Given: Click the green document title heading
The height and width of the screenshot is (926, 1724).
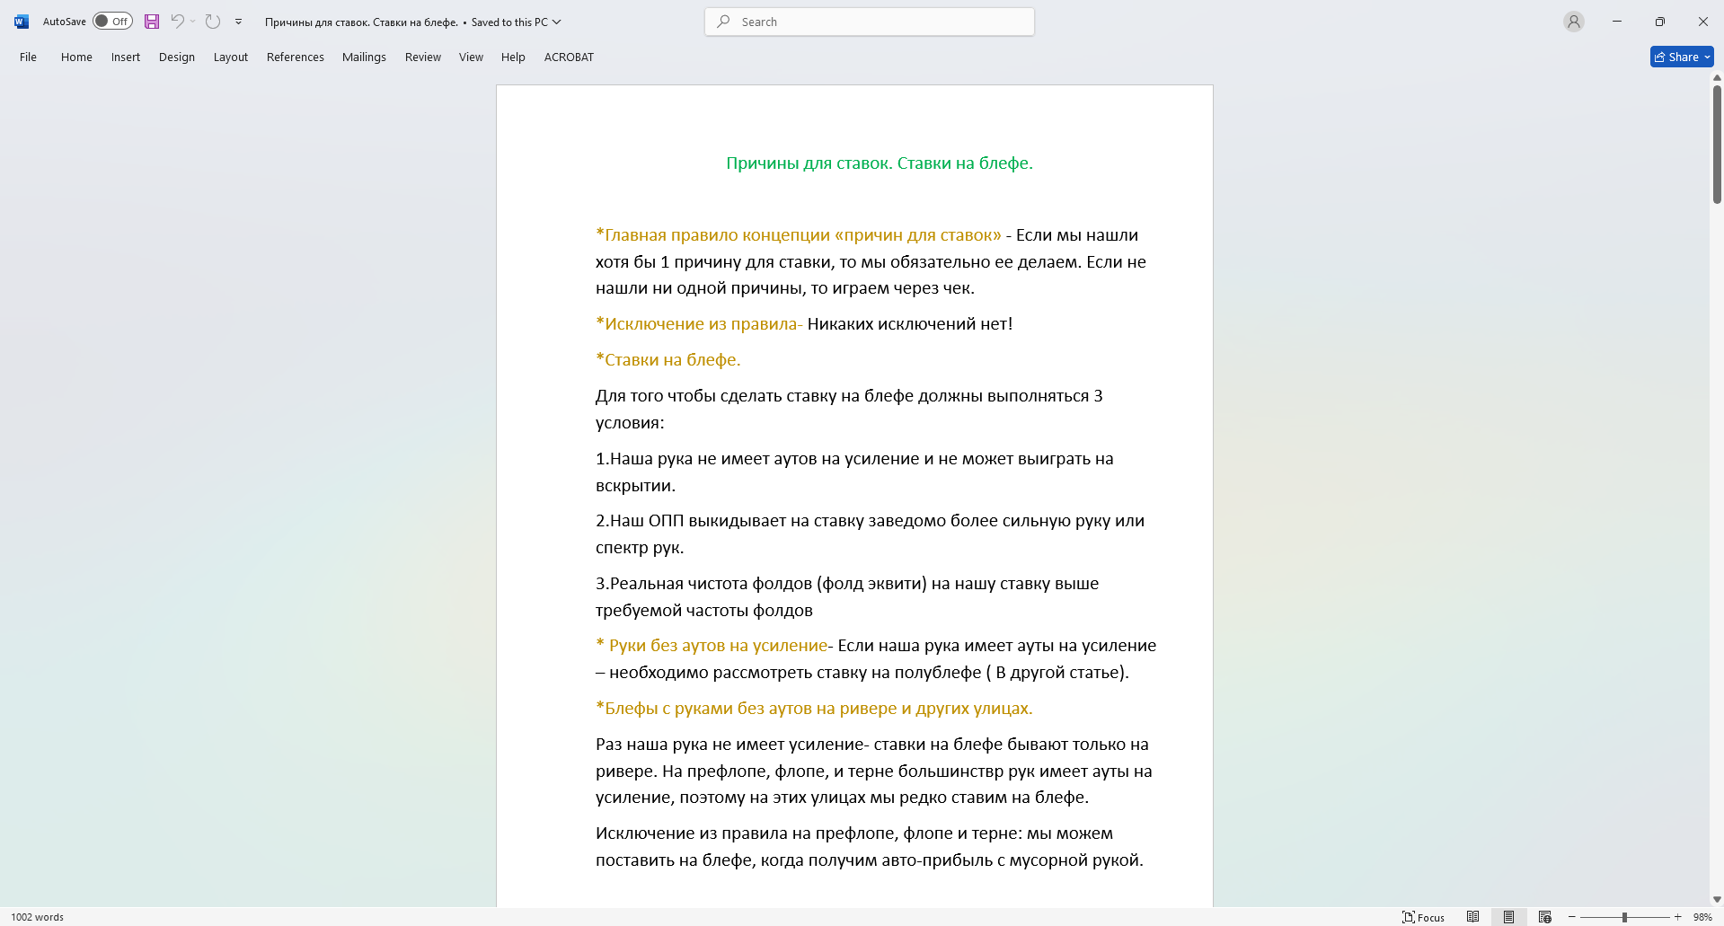Looking at the screenshot, I should coord(880,163).
